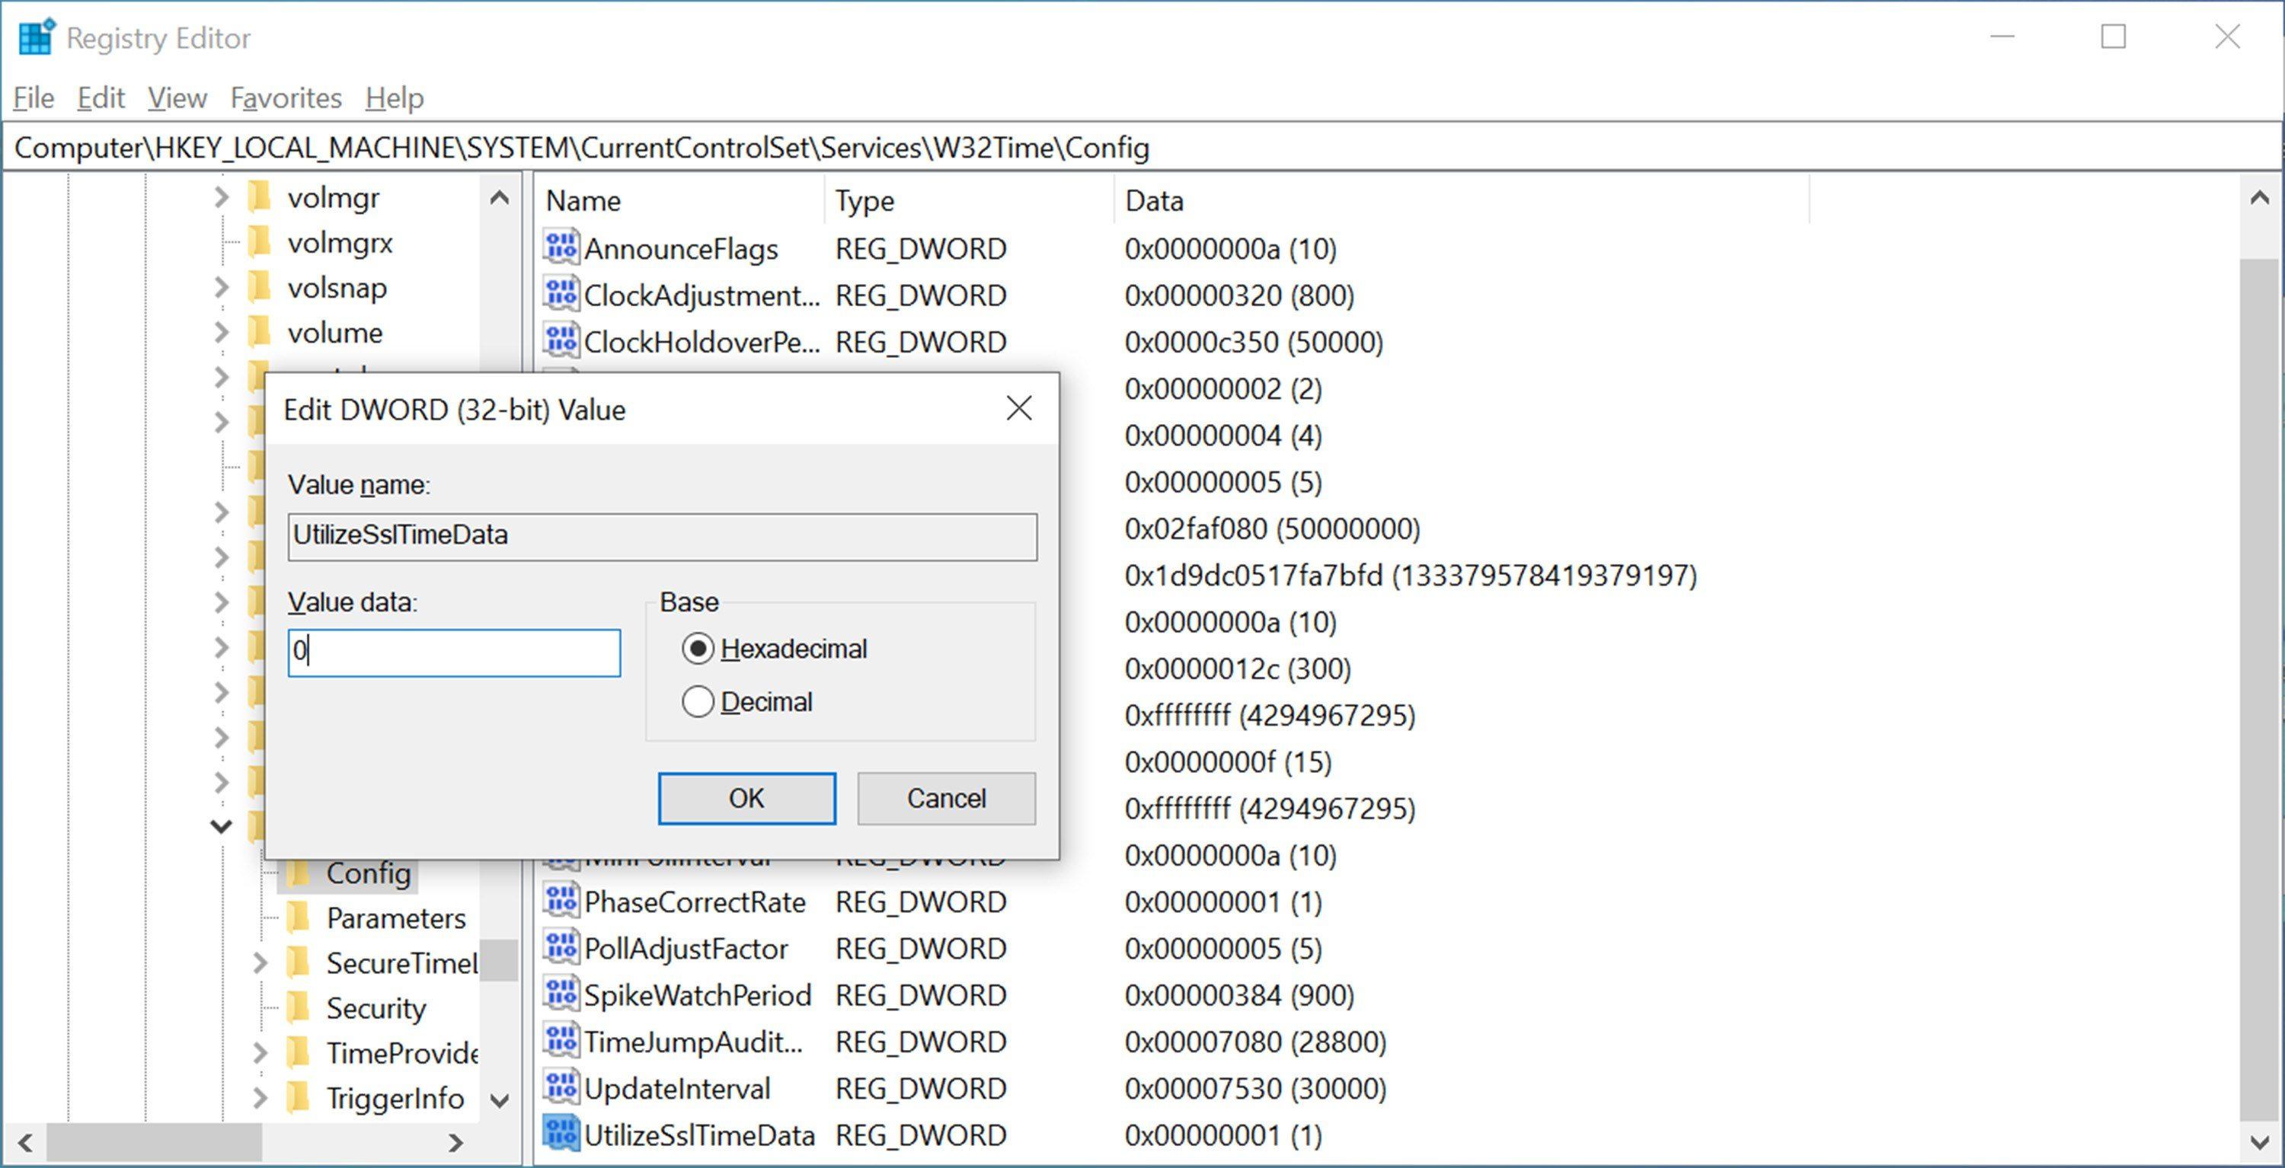
Task: Click the Registry Editor app icon
Action: click(37, 37)
